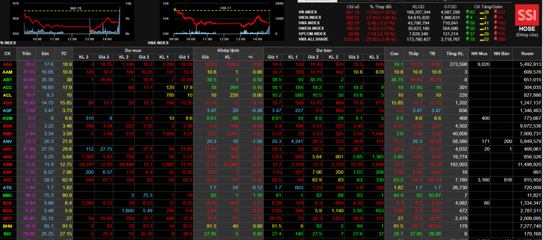
Task: Open stock symbol AAA details
Action: coord(8,64)
